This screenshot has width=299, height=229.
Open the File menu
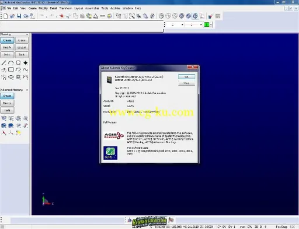click(9, 8)
